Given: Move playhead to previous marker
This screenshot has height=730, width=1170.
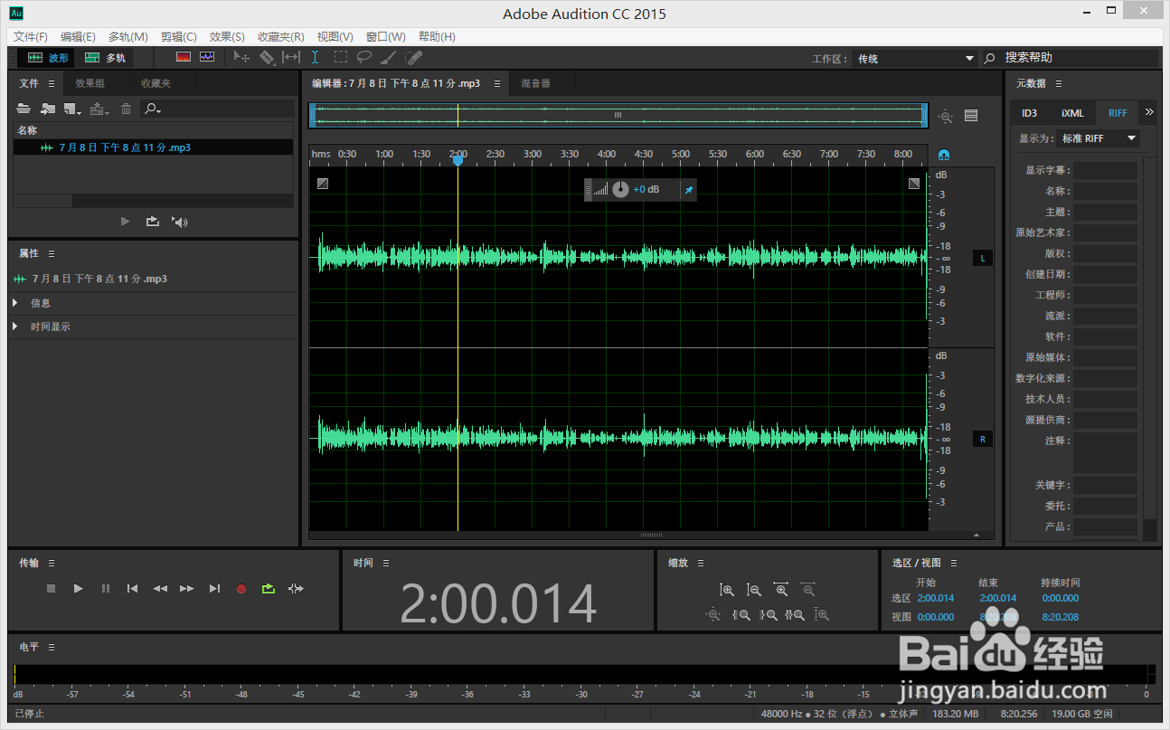Looking at the screenshot, I should click(133, 589).
